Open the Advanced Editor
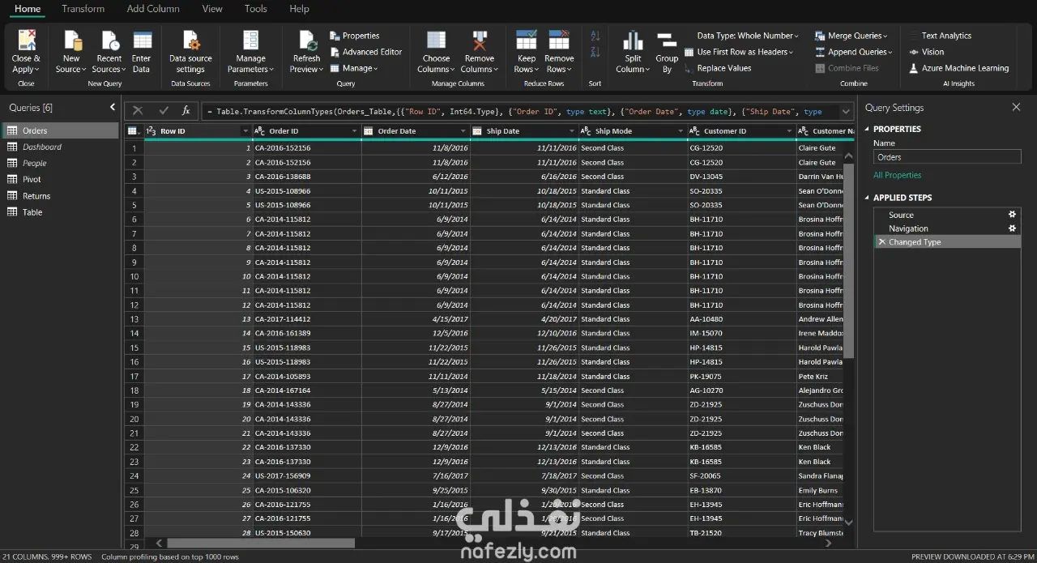Screen dimensions: 1037x563 (x=366, y=52)
